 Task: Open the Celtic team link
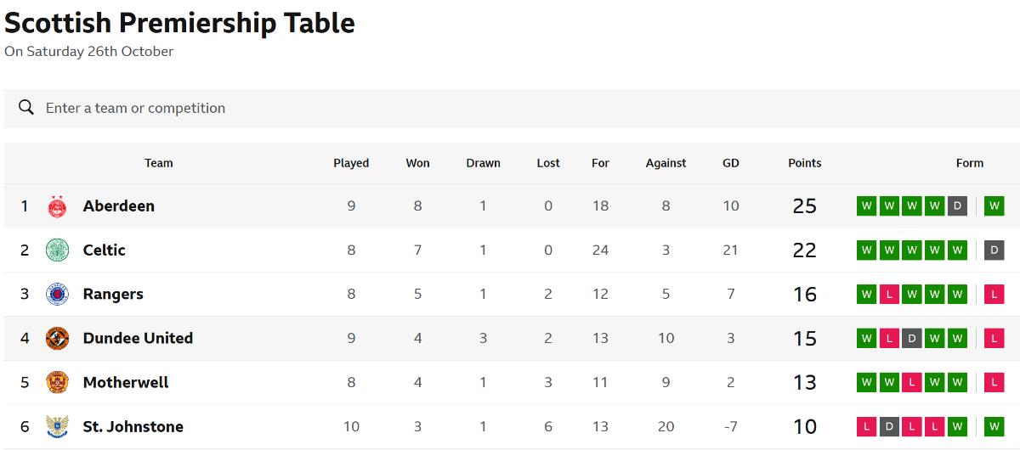[x=105, y=250]
